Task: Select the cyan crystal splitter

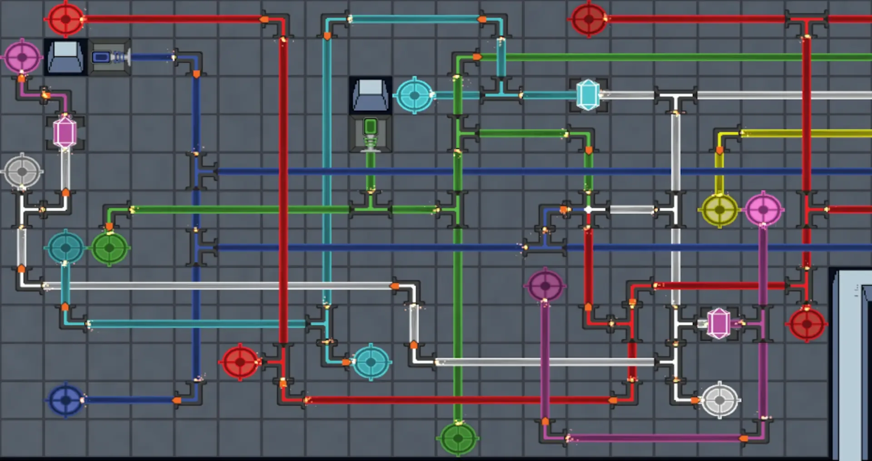Action: point(588,95)
